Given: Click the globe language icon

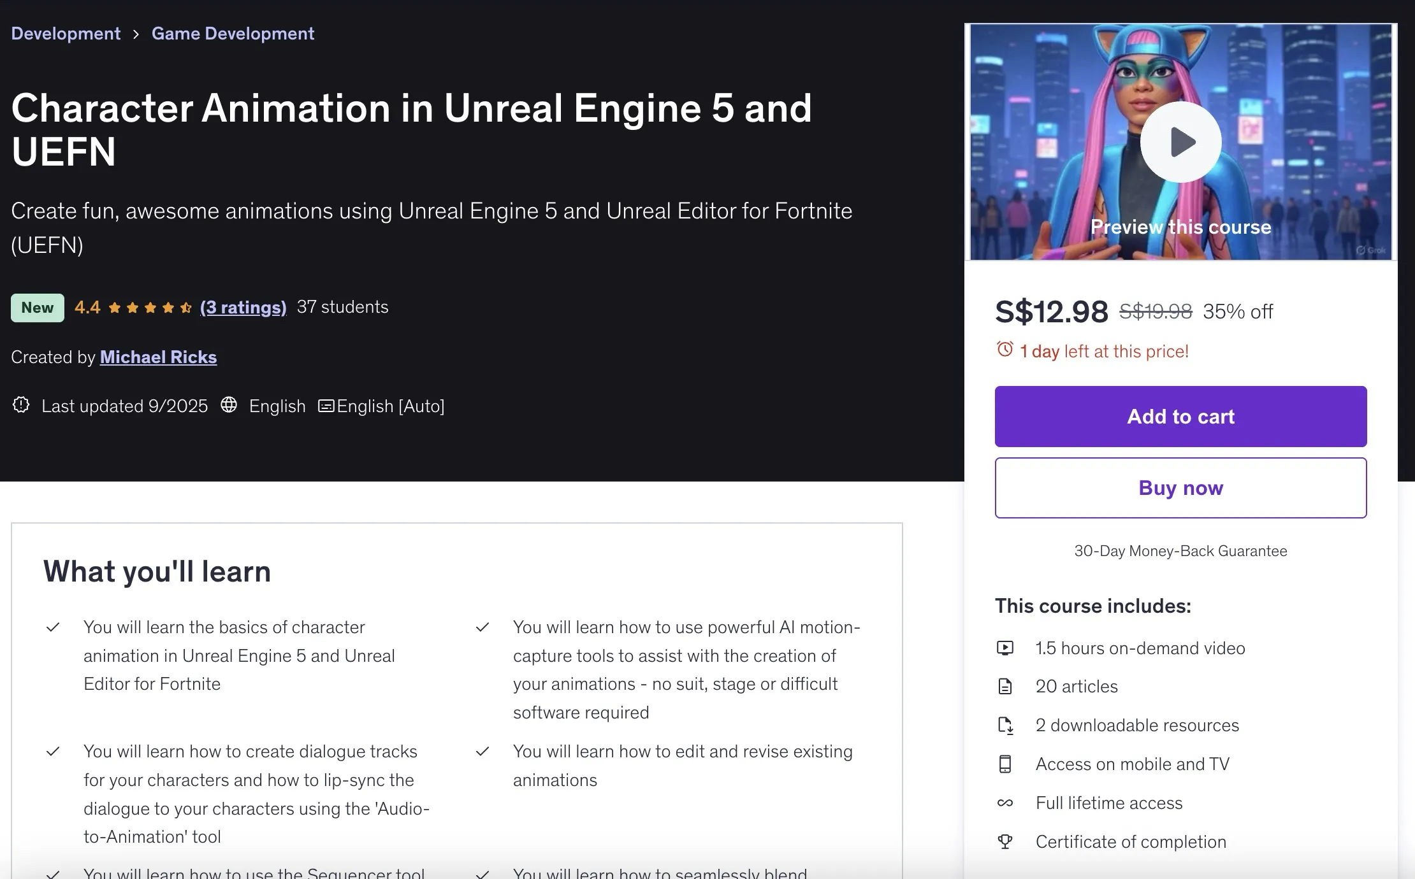Looking at the screenshot, I should pos(229,405).
